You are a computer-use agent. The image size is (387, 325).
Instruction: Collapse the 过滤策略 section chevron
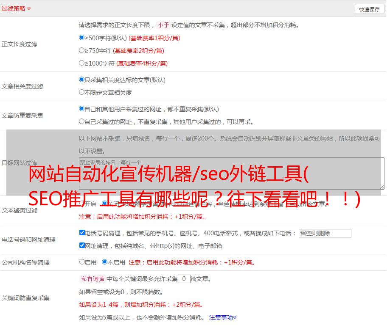coord(29,8)
